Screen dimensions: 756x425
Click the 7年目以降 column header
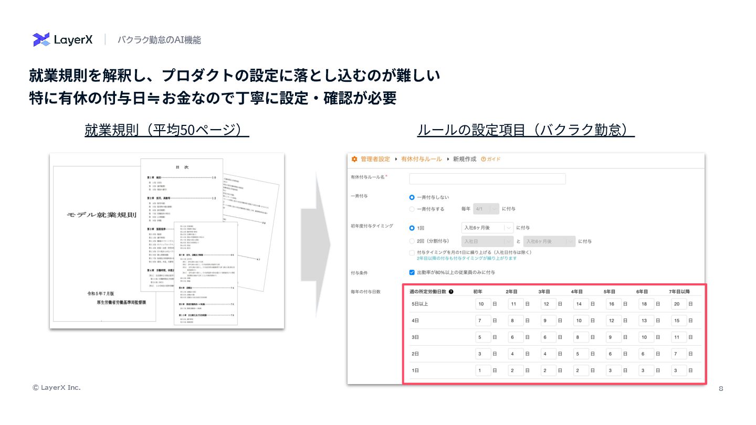(x=679, y=292)
